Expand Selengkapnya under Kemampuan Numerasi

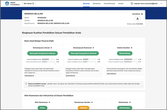pos(70,75)
